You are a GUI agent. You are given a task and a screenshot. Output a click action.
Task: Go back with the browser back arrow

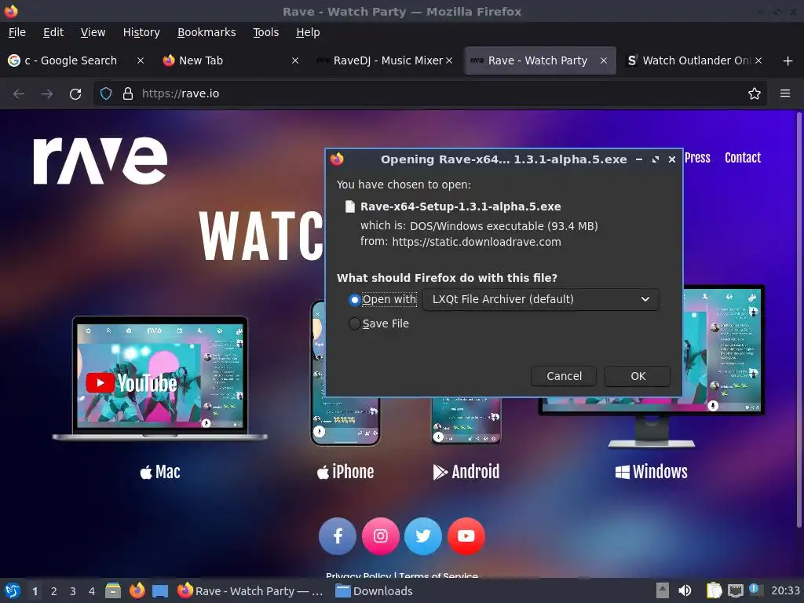click(x=19, y=94)
